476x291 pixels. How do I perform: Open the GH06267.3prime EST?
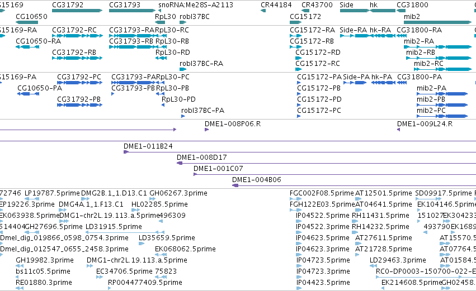153,199
